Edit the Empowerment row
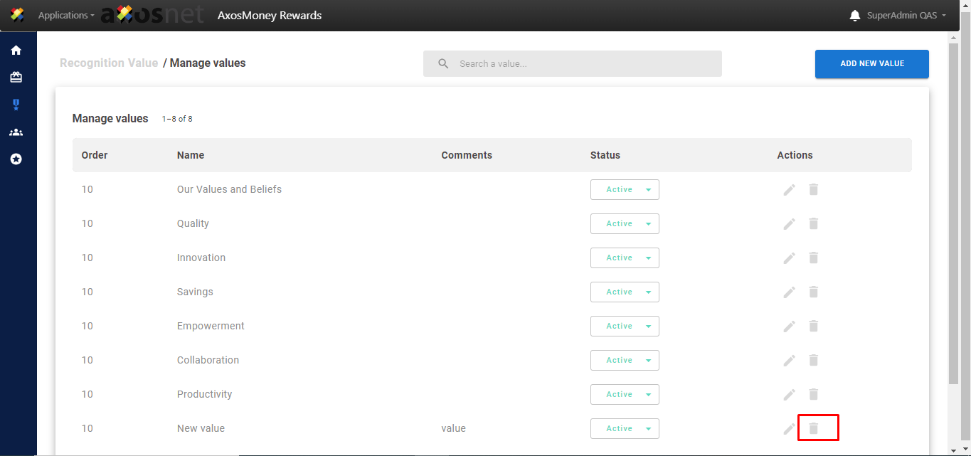971x456 pixels. click(789, 326)
